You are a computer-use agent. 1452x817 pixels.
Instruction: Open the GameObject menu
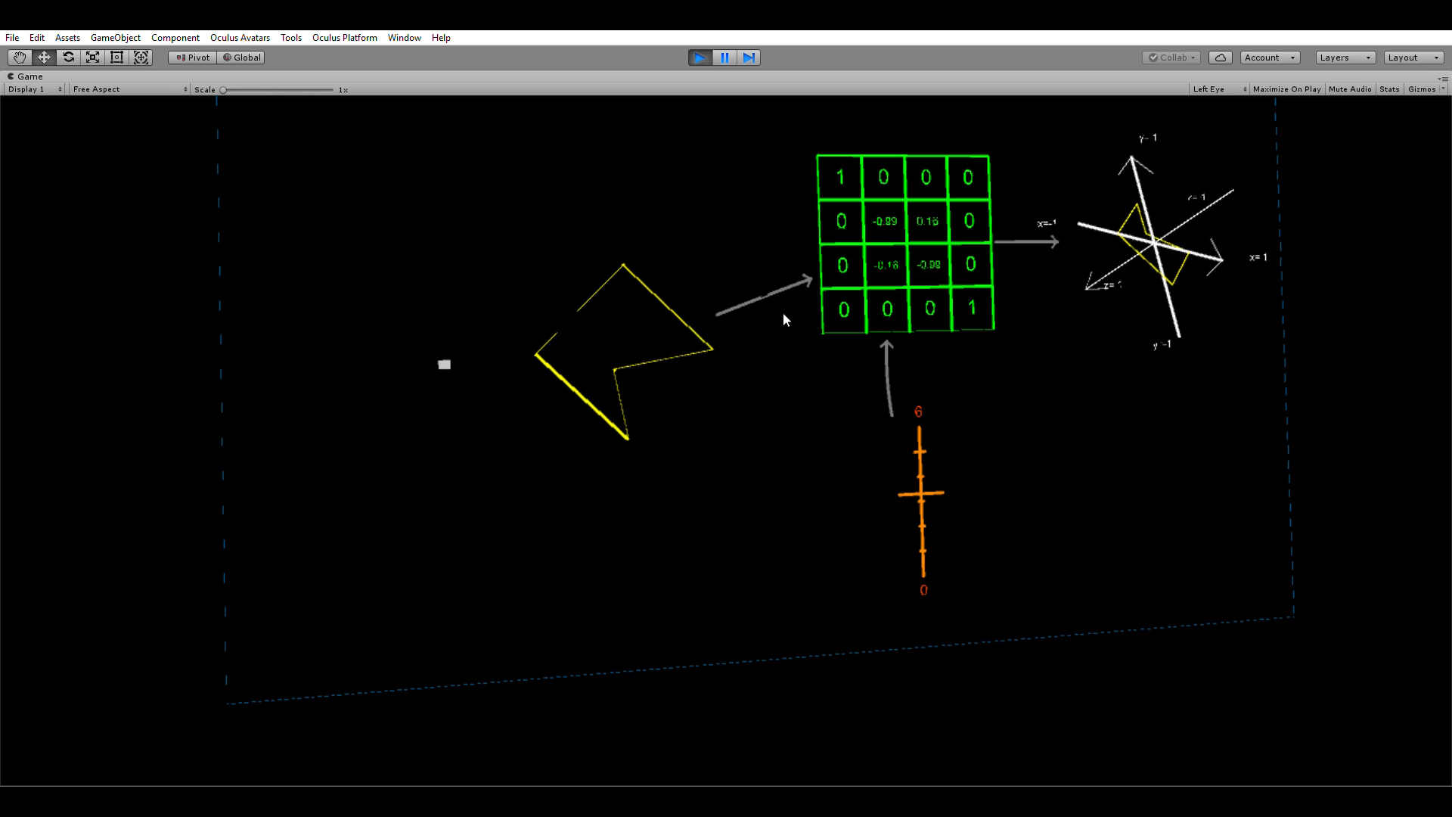[115, 38]
